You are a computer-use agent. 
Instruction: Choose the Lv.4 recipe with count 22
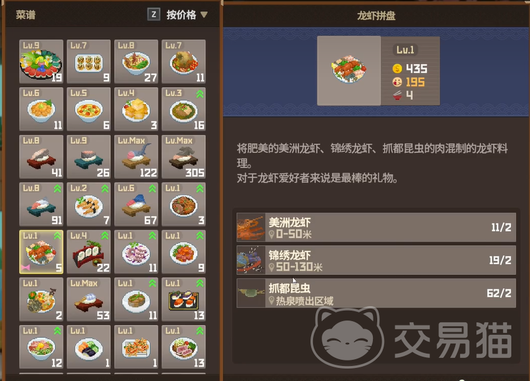pyautogui.click(x=89, y=252)
